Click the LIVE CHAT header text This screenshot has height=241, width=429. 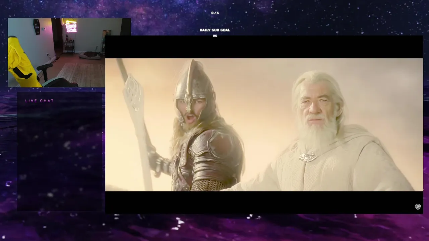pyautogui.click(x=40, y=101)
